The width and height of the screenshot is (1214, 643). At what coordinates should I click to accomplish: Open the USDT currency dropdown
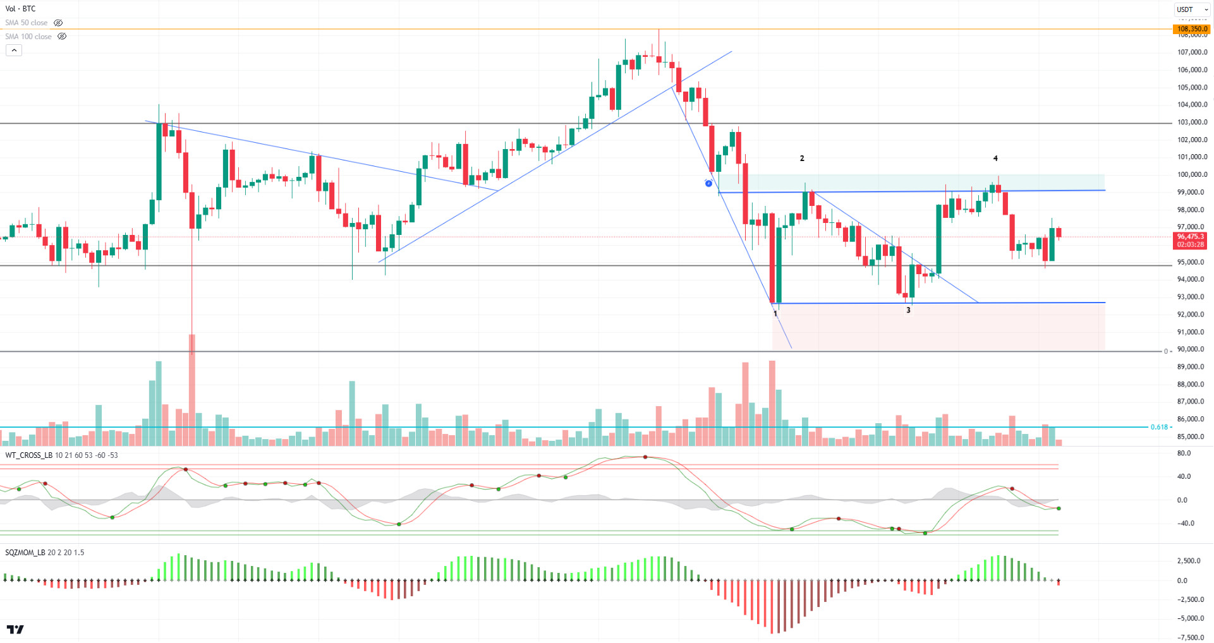1191,9
